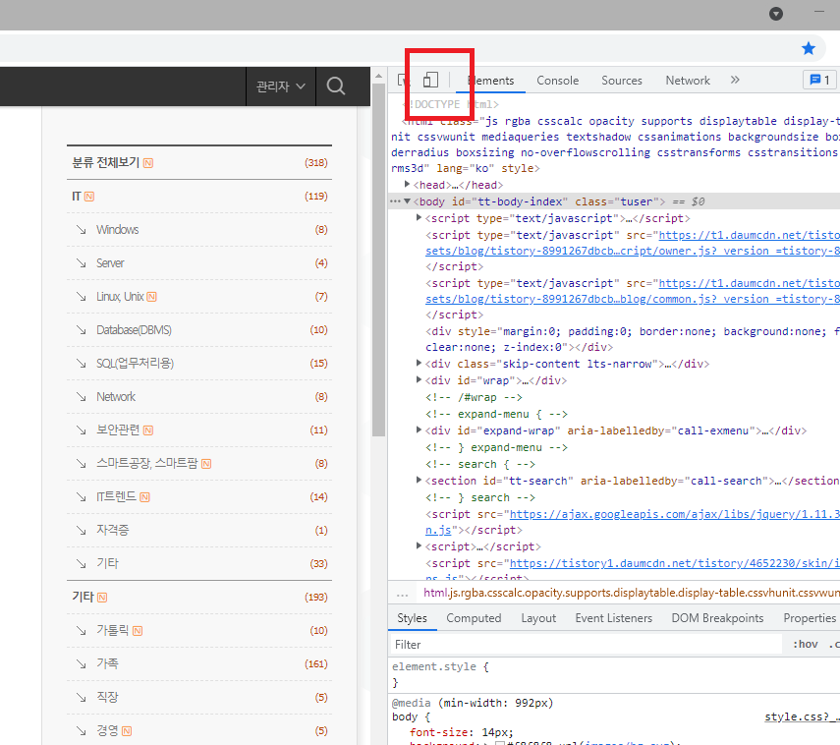Click the blue bookmark star icon
840x745 pixels.
click(x=808, y=49)
